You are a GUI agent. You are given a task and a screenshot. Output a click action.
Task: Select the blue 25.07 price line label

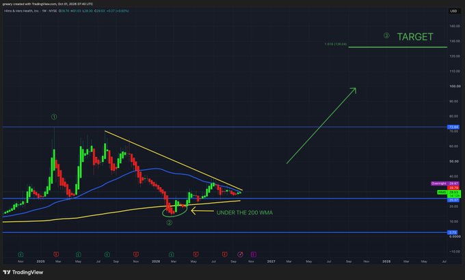coord(453,200)
